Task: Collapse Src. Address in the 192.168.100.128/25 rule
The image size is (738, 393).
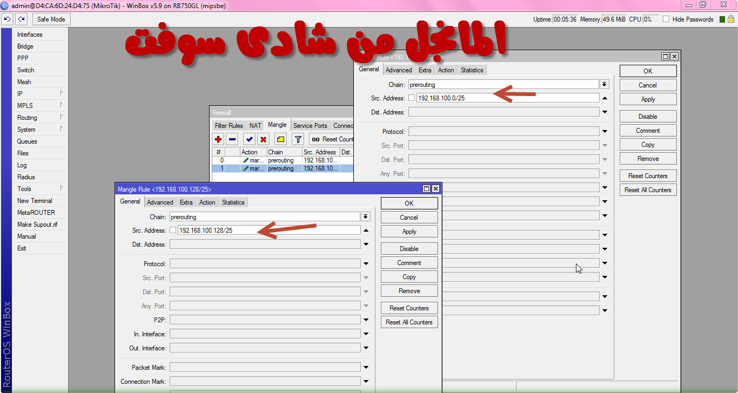Action: point(366,231)
